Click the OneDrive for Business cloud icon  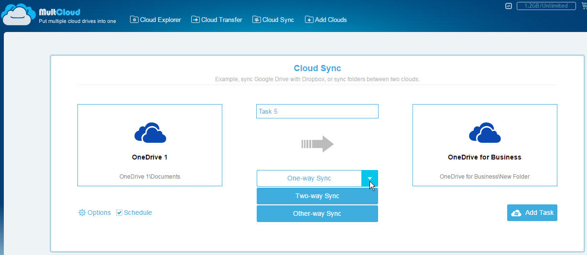[485, 133]
